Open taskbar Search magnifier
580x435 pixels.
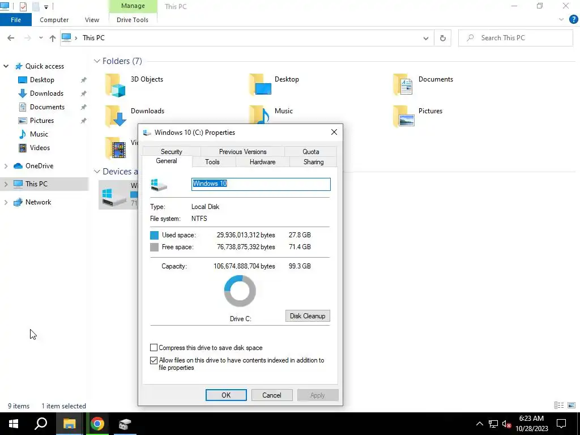click(x=41, y=424)
